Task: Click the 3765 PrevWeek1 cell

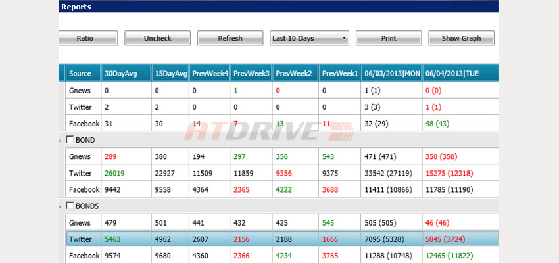Action: click(340, 256)
